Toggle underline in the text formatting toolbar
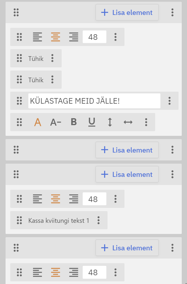Screen dimensions: 187x284 click(92, 122)
